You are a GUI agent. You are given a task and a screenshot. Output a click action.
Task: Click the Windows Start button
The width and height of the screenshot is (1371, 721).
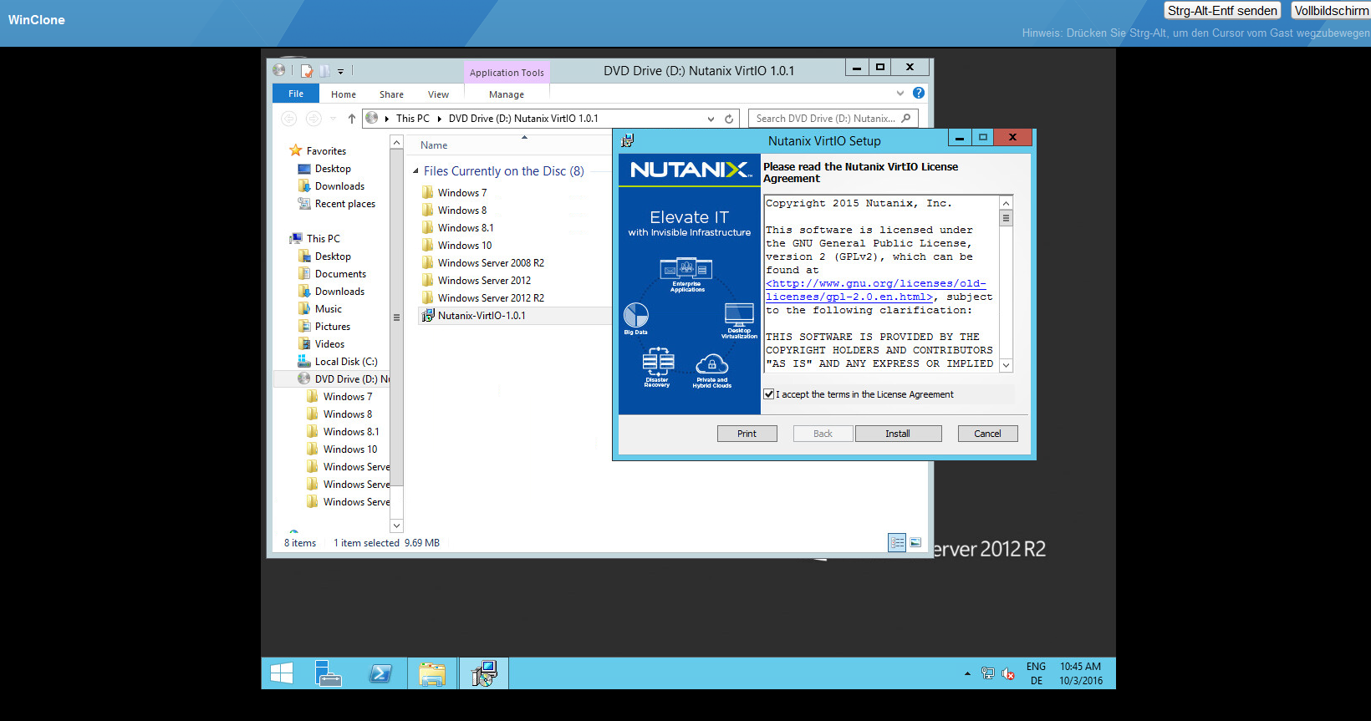click(282, 673)
